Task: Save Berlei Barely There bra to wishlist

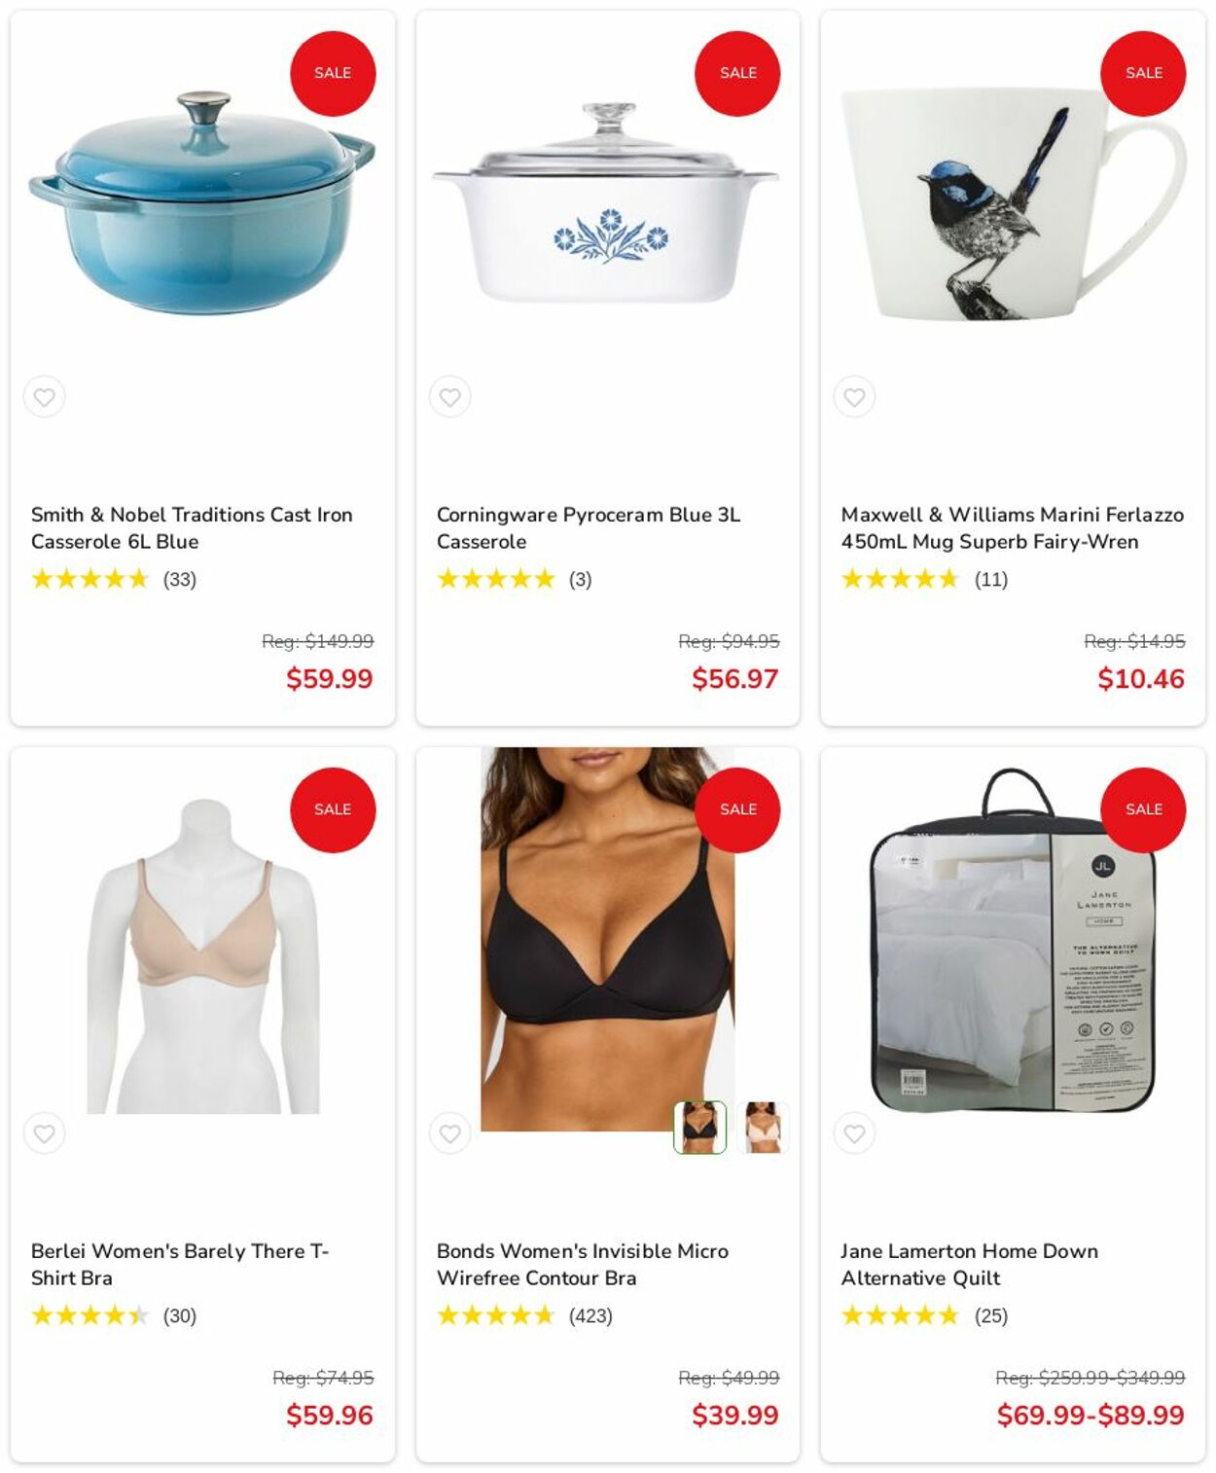Action: pyautogui.click(x=44, y=1133)
